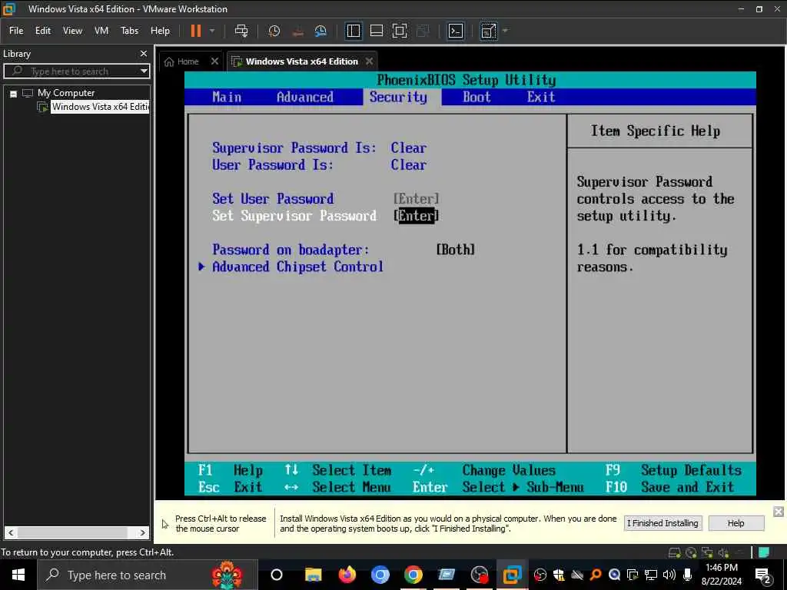
Task: Go to the BIOS Advanced menu
Action: (x=304, y=98)
